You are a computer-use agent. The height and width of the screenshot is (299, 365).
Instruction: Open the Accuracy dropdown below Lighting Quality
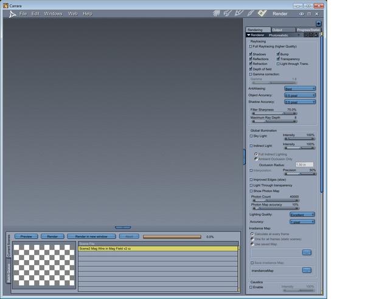coord(302,222)
